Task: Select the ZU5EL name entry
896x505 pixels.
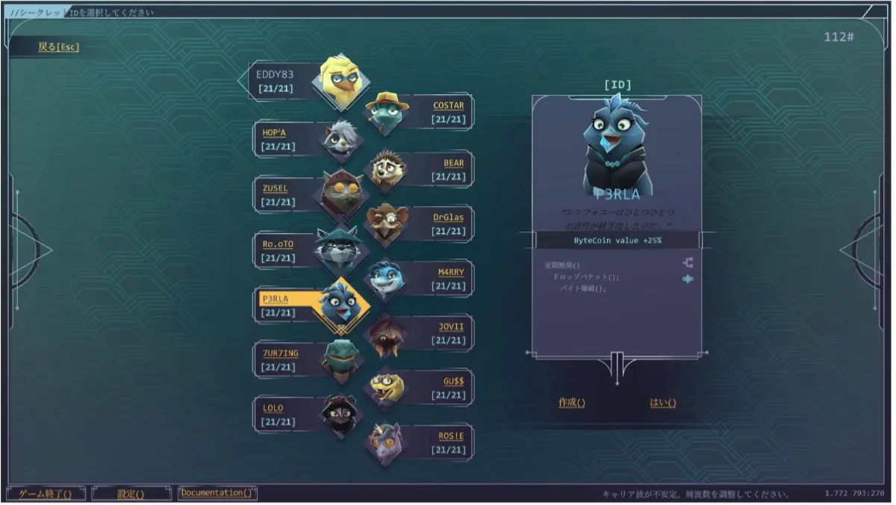Action: point(275,188)
